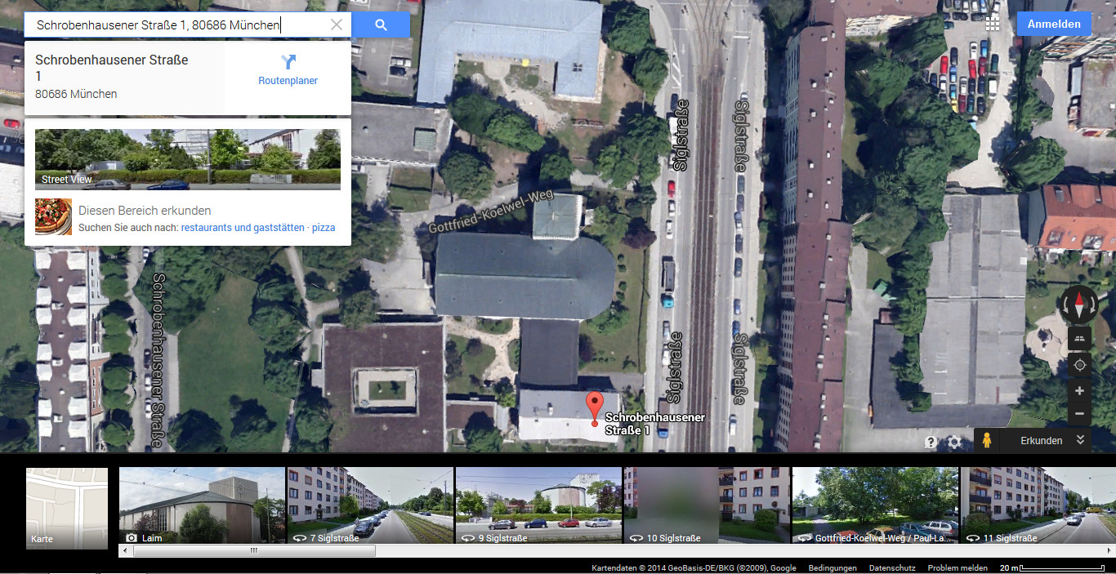Switch to Karte map view
Image resolution: width=1116 pixels, height=574 pixels.
pos(67,508)
